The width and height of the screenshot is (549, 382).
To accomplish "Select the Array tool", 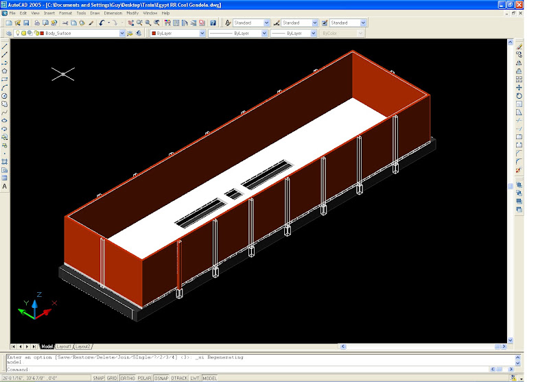I will pos(519,80).
